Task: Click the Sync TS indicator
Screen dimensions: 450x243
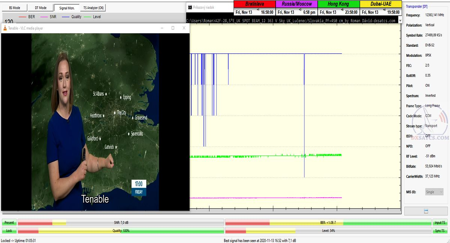Action: (440, 231)
